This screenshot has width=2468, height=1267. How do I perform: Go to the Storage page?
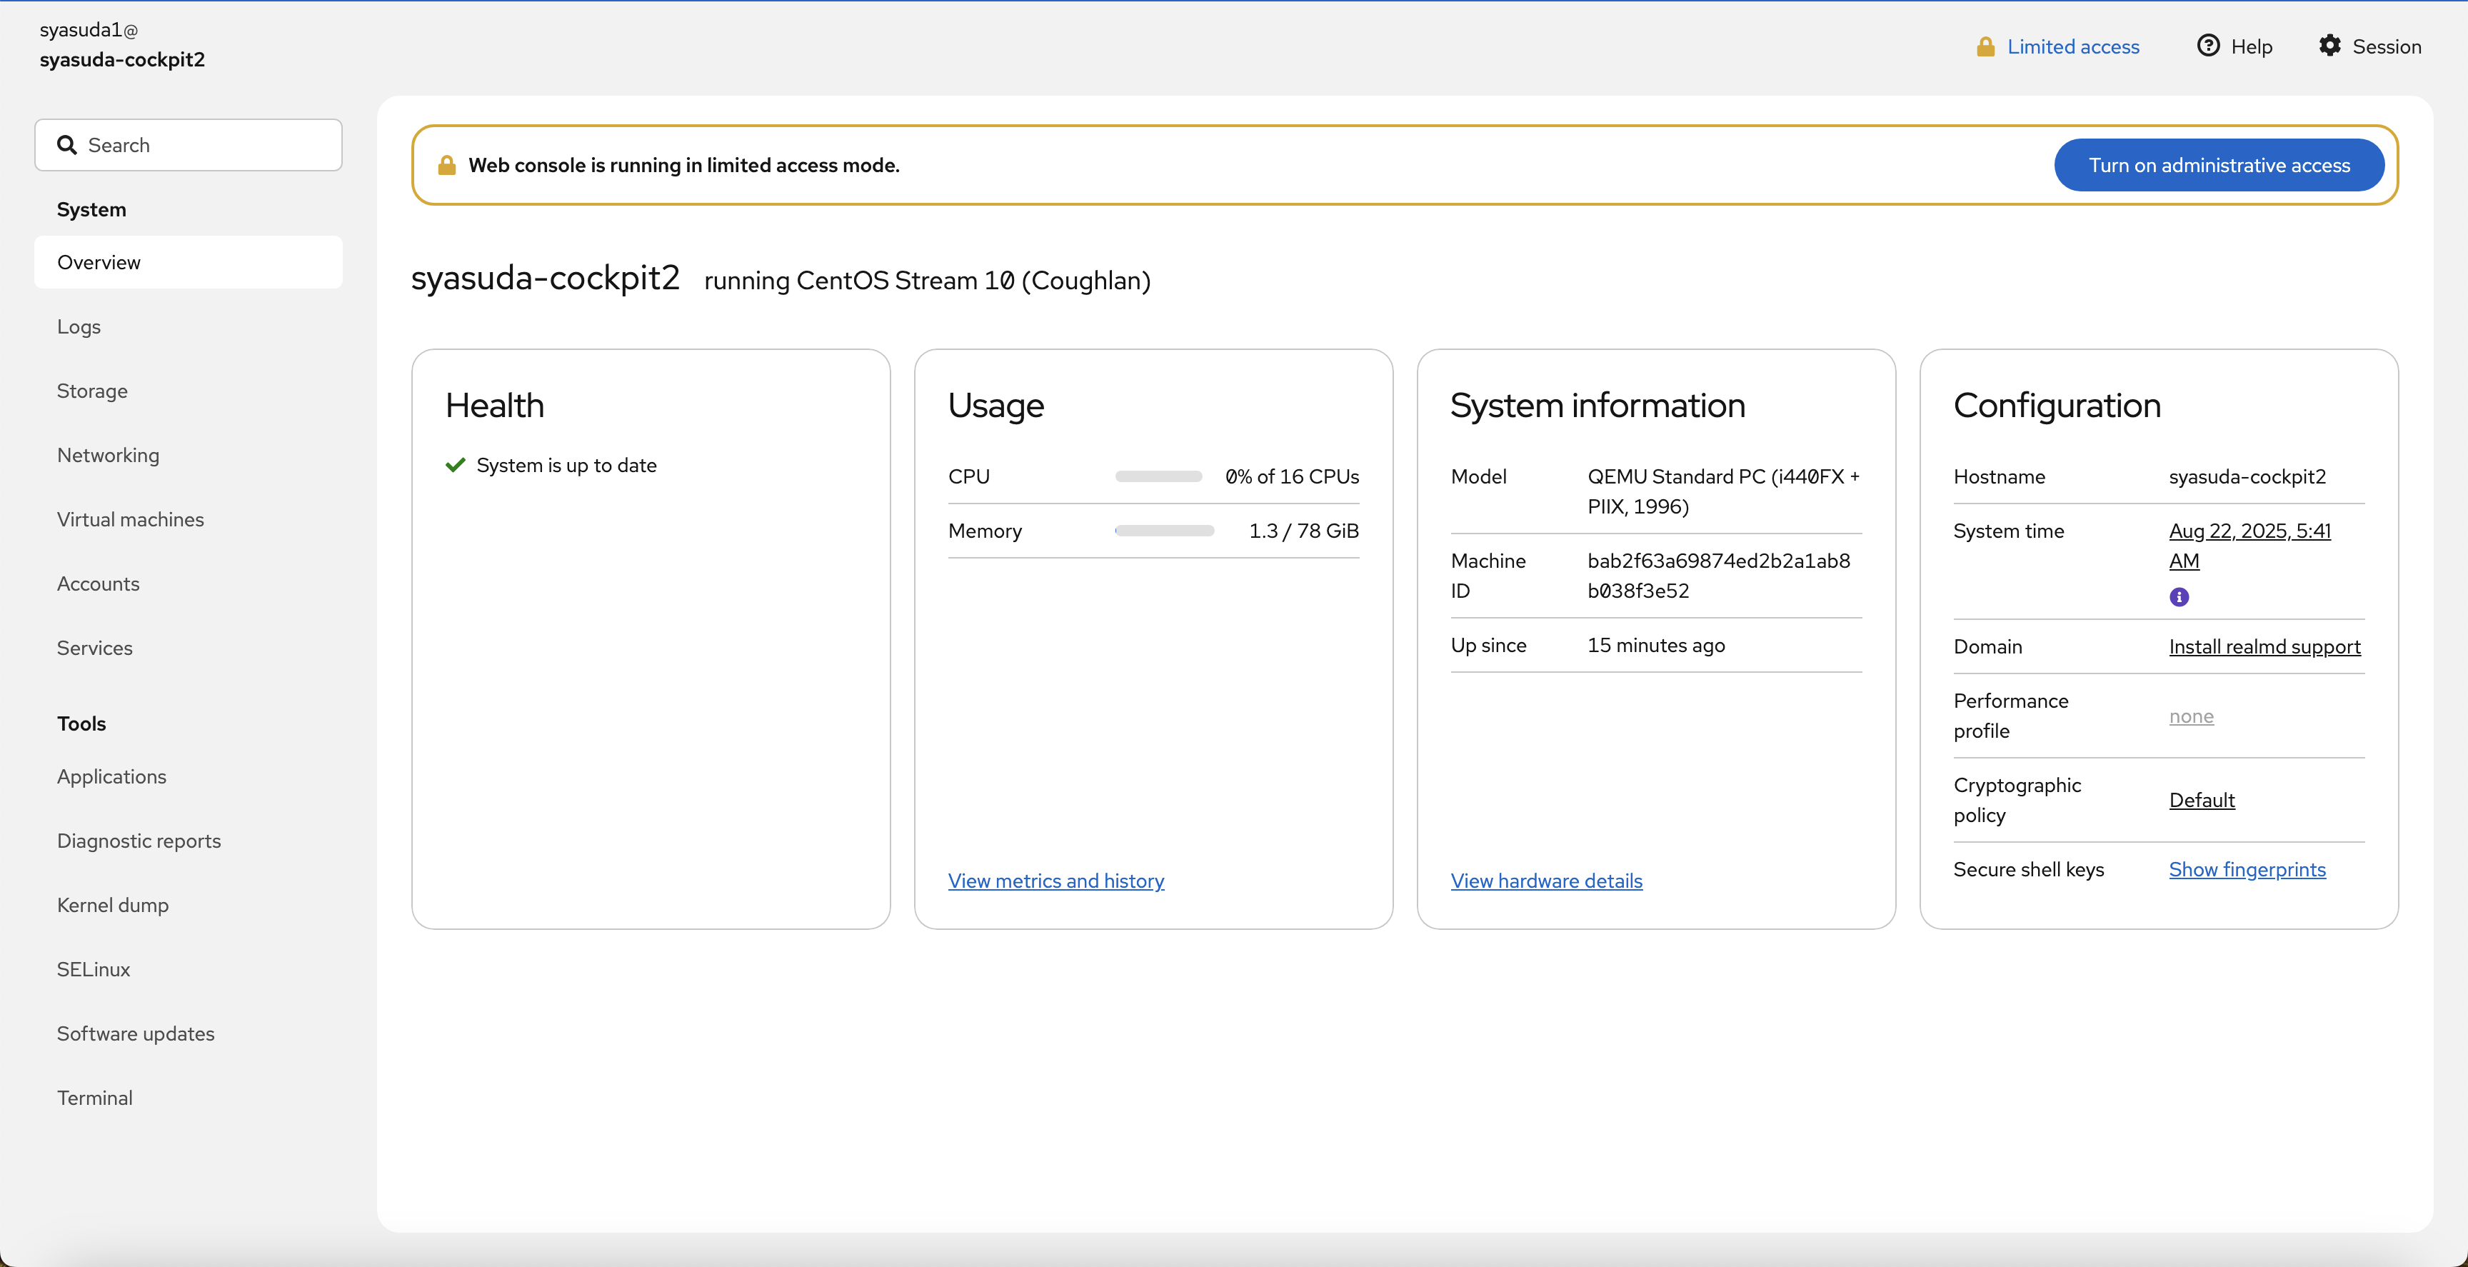92,391
